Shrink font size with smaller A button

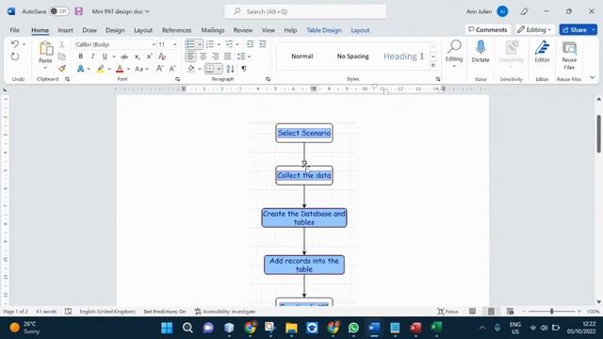click(x=172, y=69)
